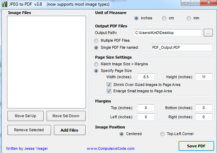Click the PDF_Output.PDF file name field
Image resolution: width=217 pixels, height=153 pixels.
pos(181,48)
